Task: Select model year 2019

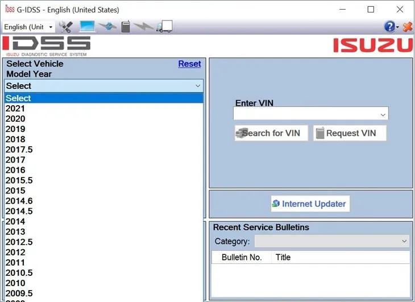Action: click(x=103, y=129)
